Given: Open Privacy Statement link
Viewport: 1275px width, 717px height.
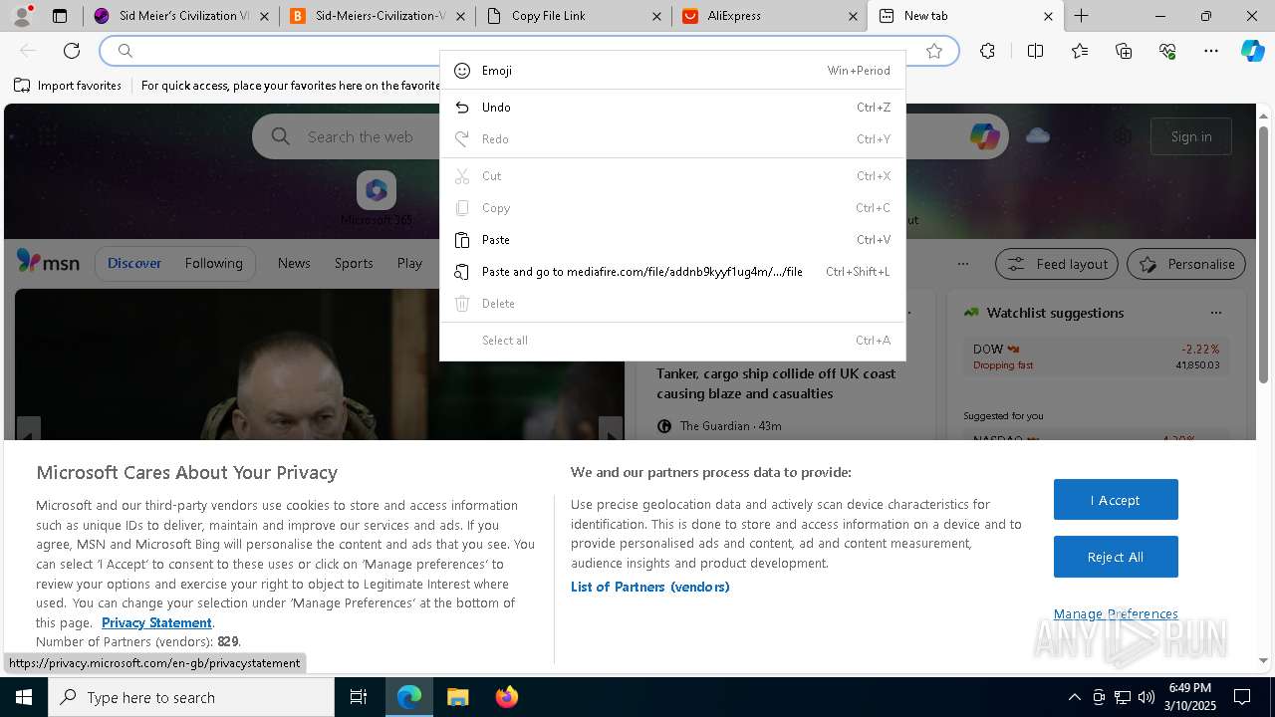Looking at the screenshot, I should point(156,622).
